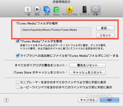Image resolution: width=123 pixels, height=107 pixels.
Task: Open the ペアレンタル parental controls pane
Action: tap(70, 11)
